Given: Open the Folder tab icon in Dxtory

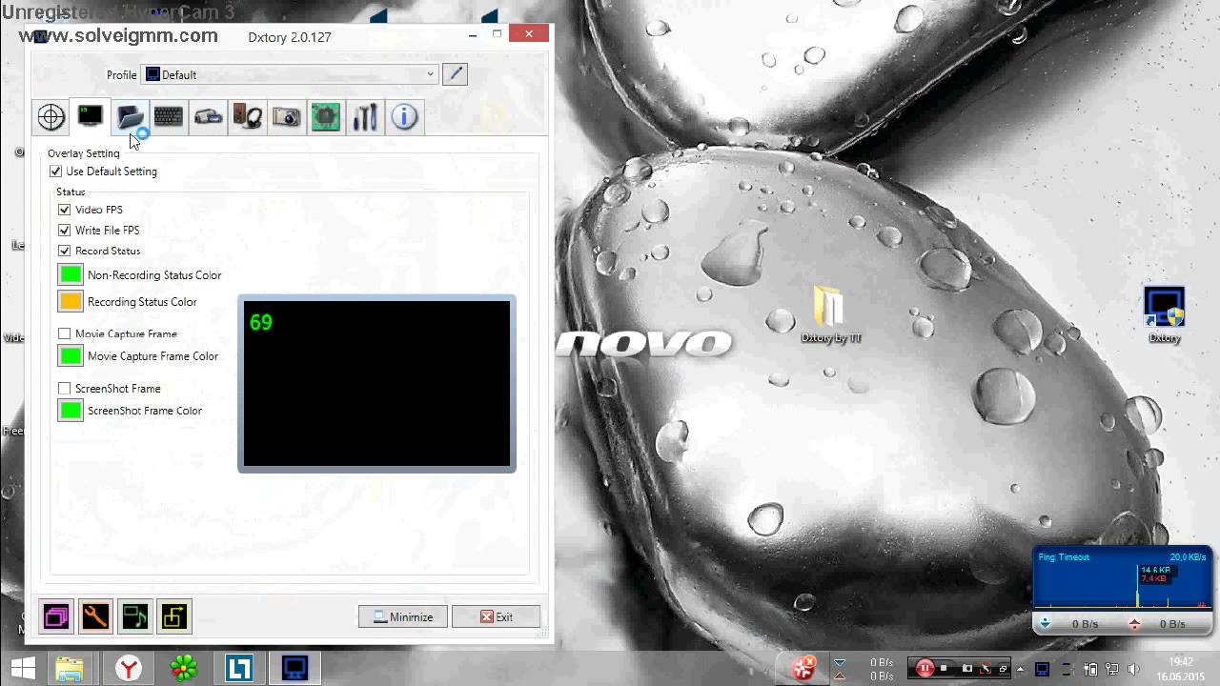Looking at the screenshot, I should click(x=130, y=117).
